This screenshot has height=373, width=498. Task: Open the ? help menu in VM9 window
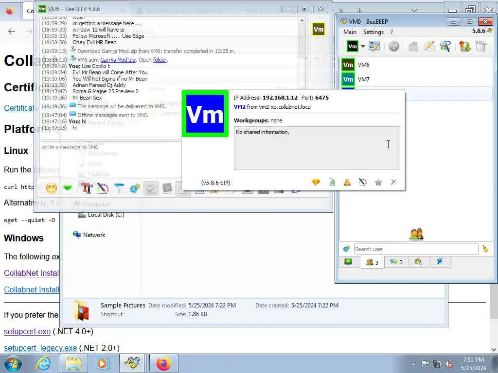[x=391, y=32]
